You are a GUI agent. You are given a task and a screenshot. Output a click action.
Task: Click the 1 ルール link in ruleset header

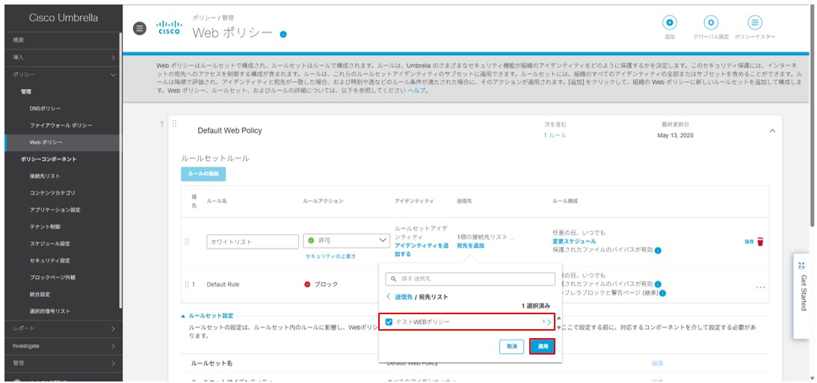pyautogui.click(x=555, y=135)
